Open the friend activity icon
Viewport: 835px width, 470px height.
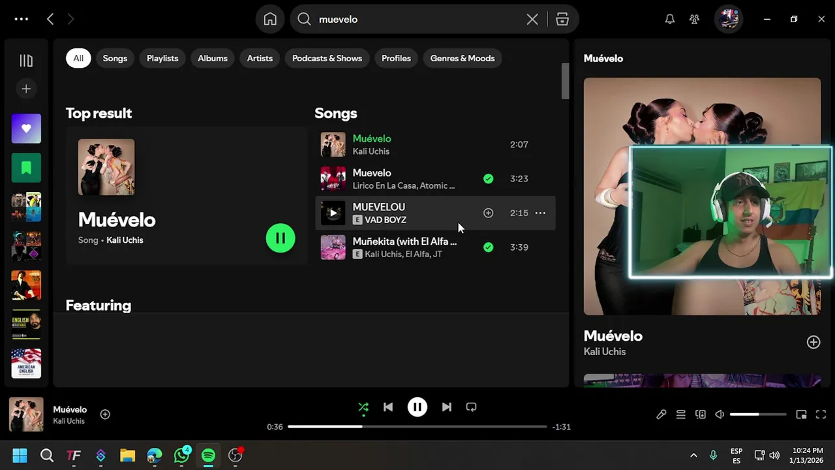(x=694, y=19)
